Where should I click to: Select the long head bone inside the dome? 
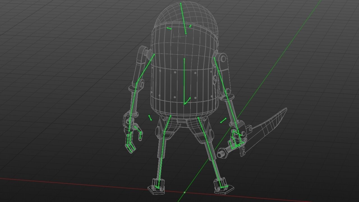(183, 19)
